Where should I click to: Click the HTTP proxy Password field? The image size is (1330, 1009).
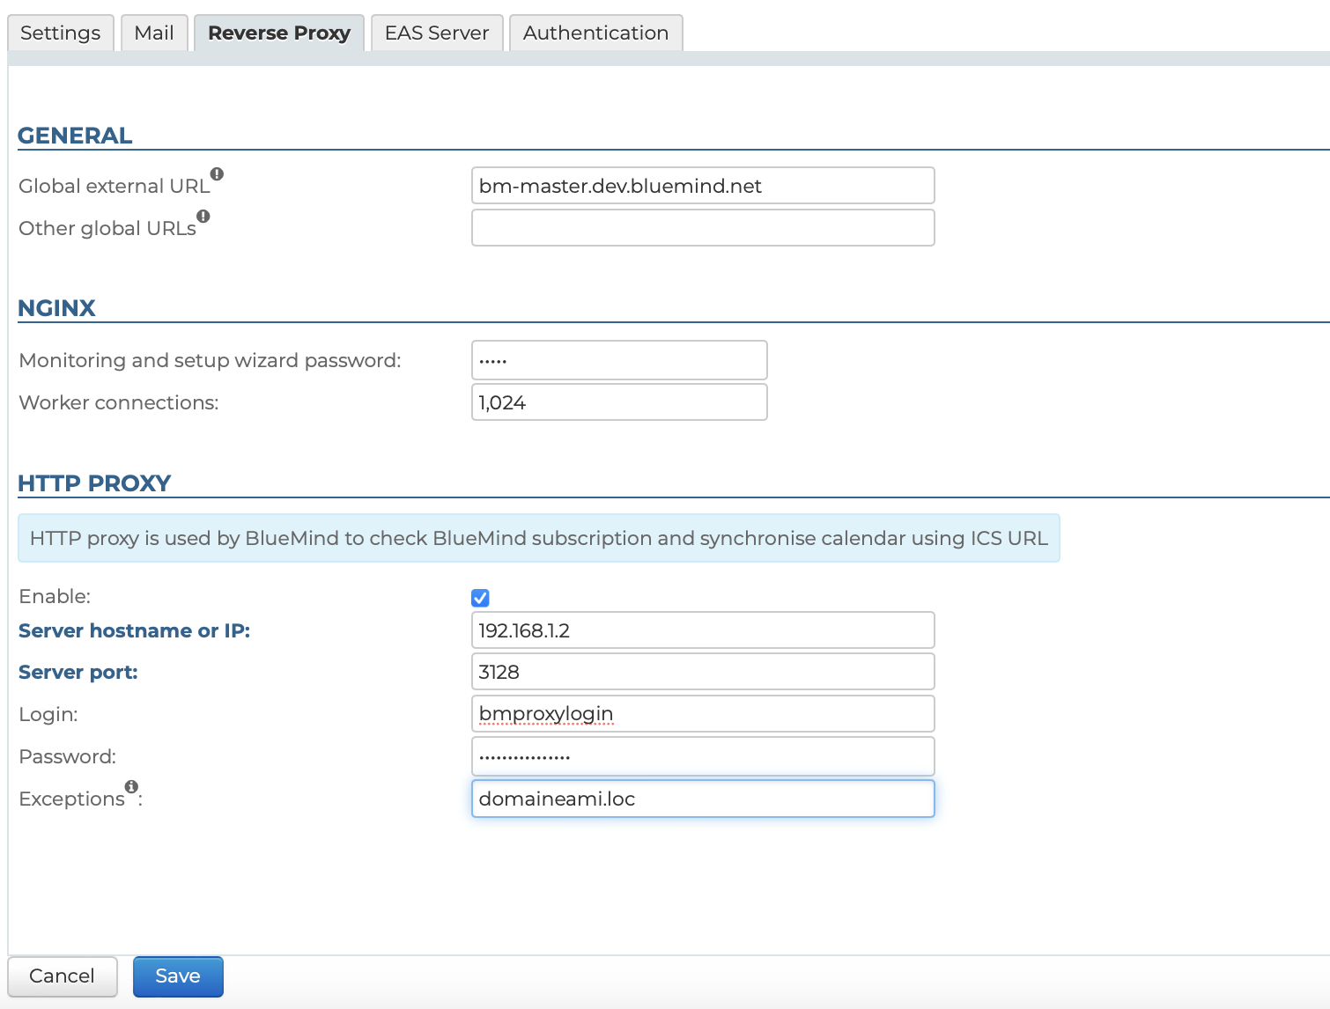click(702, 756)
